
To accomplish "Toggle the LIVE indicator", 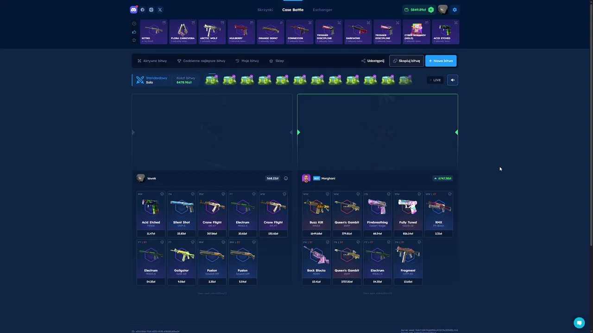I will click(x=435, y=80).
